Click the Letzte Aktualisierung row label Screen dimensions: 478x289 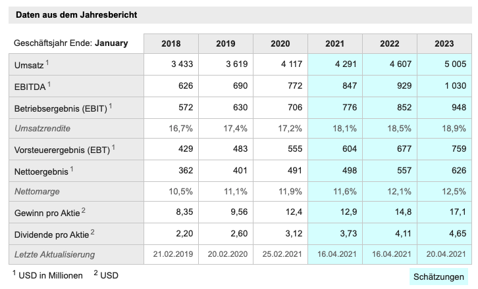(x=55, y=254)
